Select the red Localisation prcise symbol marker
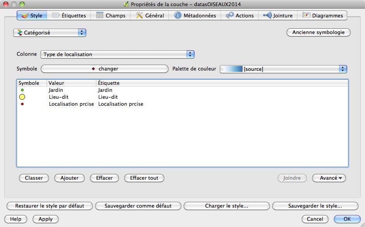 tap(23, 104)
